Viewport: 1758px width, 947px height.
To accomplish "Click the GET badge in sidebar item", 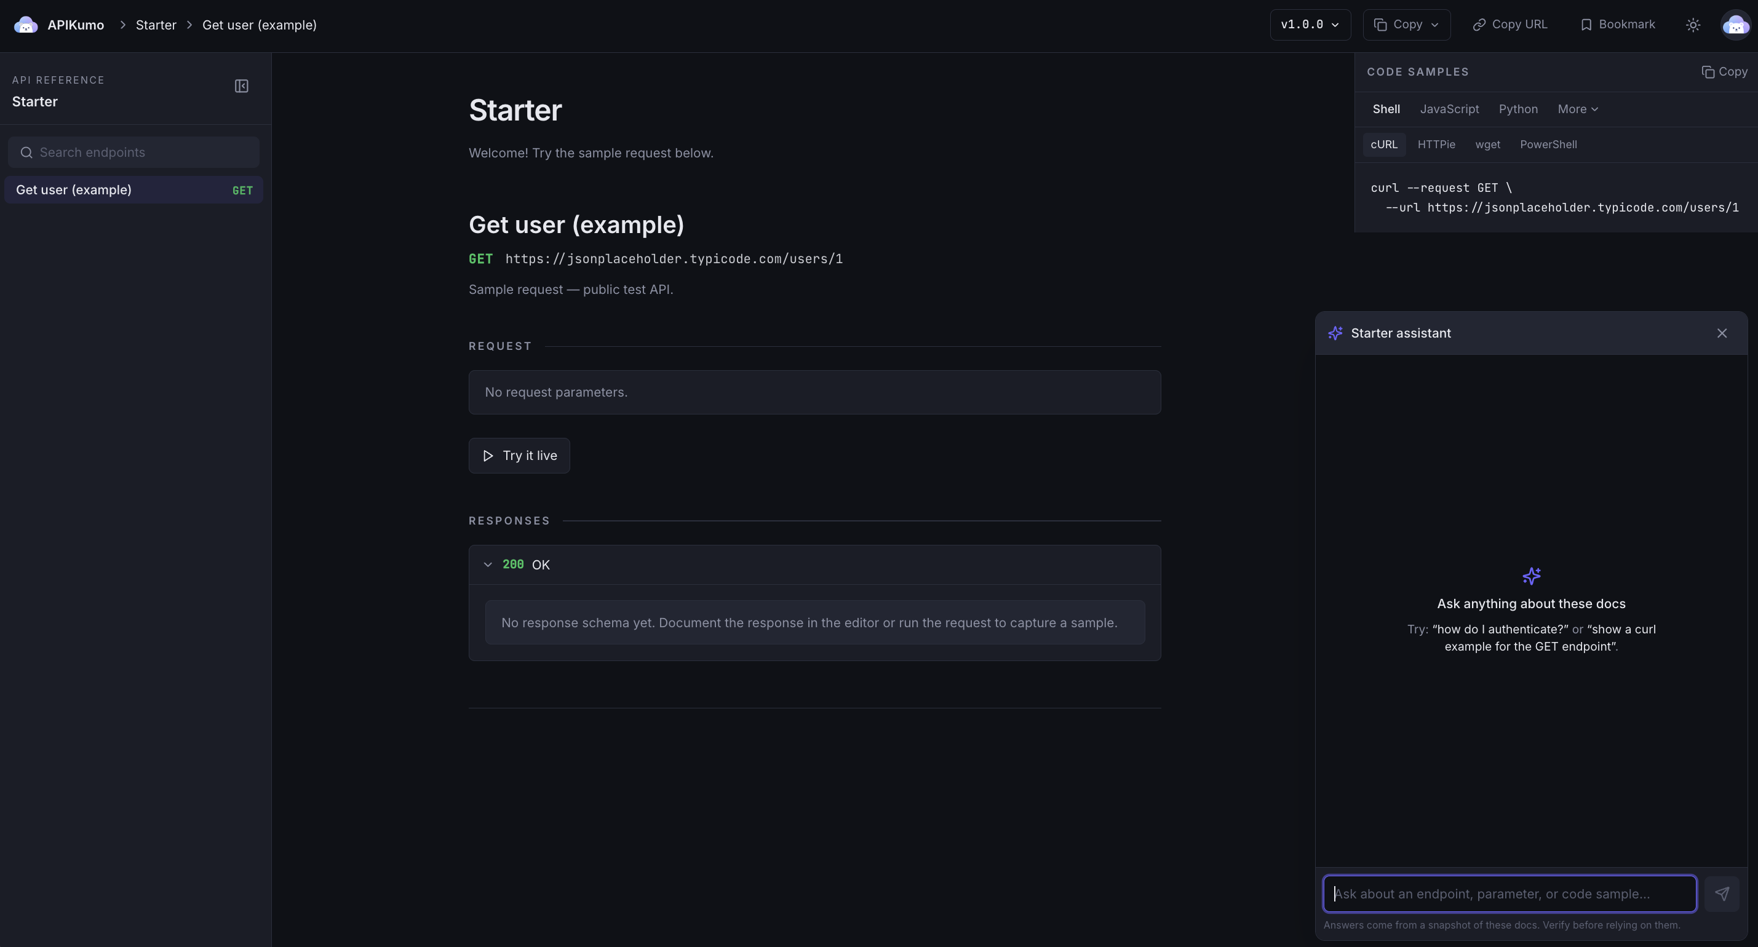I will [242, 191].
